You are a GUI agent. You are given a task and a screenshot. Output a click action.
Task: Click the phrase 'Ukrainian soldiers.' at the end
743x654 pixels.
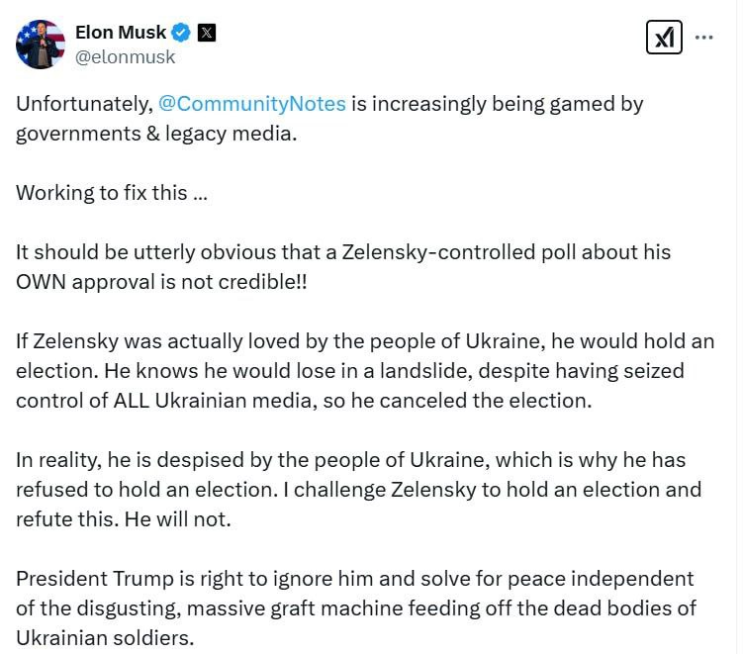[x=105, y=638]
